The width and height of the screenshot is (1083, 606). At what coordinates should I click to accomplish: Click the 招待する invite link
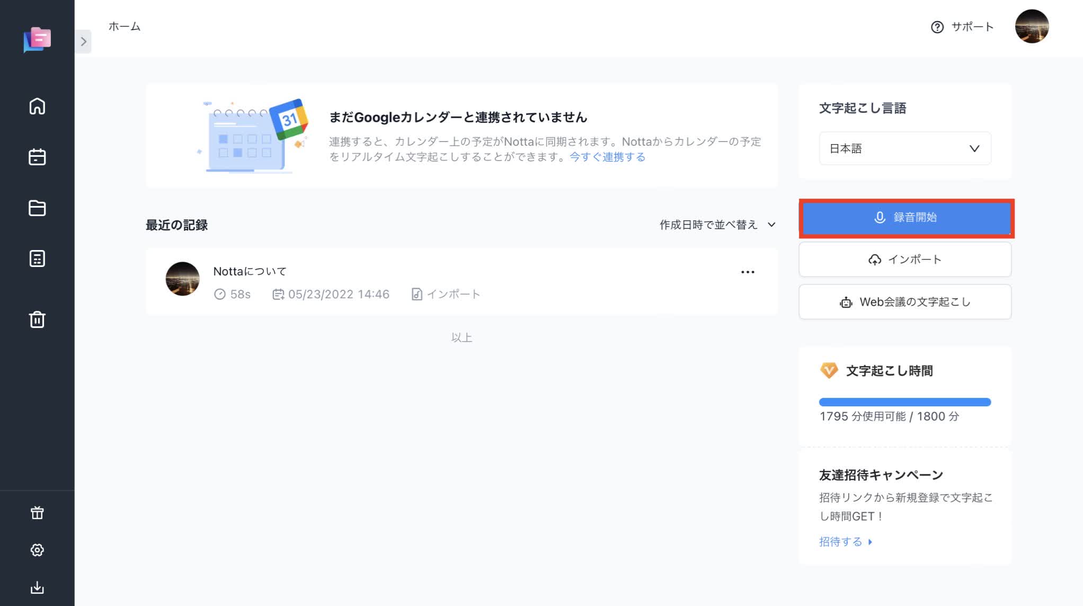pyautogui.click(x=846, y=541)
